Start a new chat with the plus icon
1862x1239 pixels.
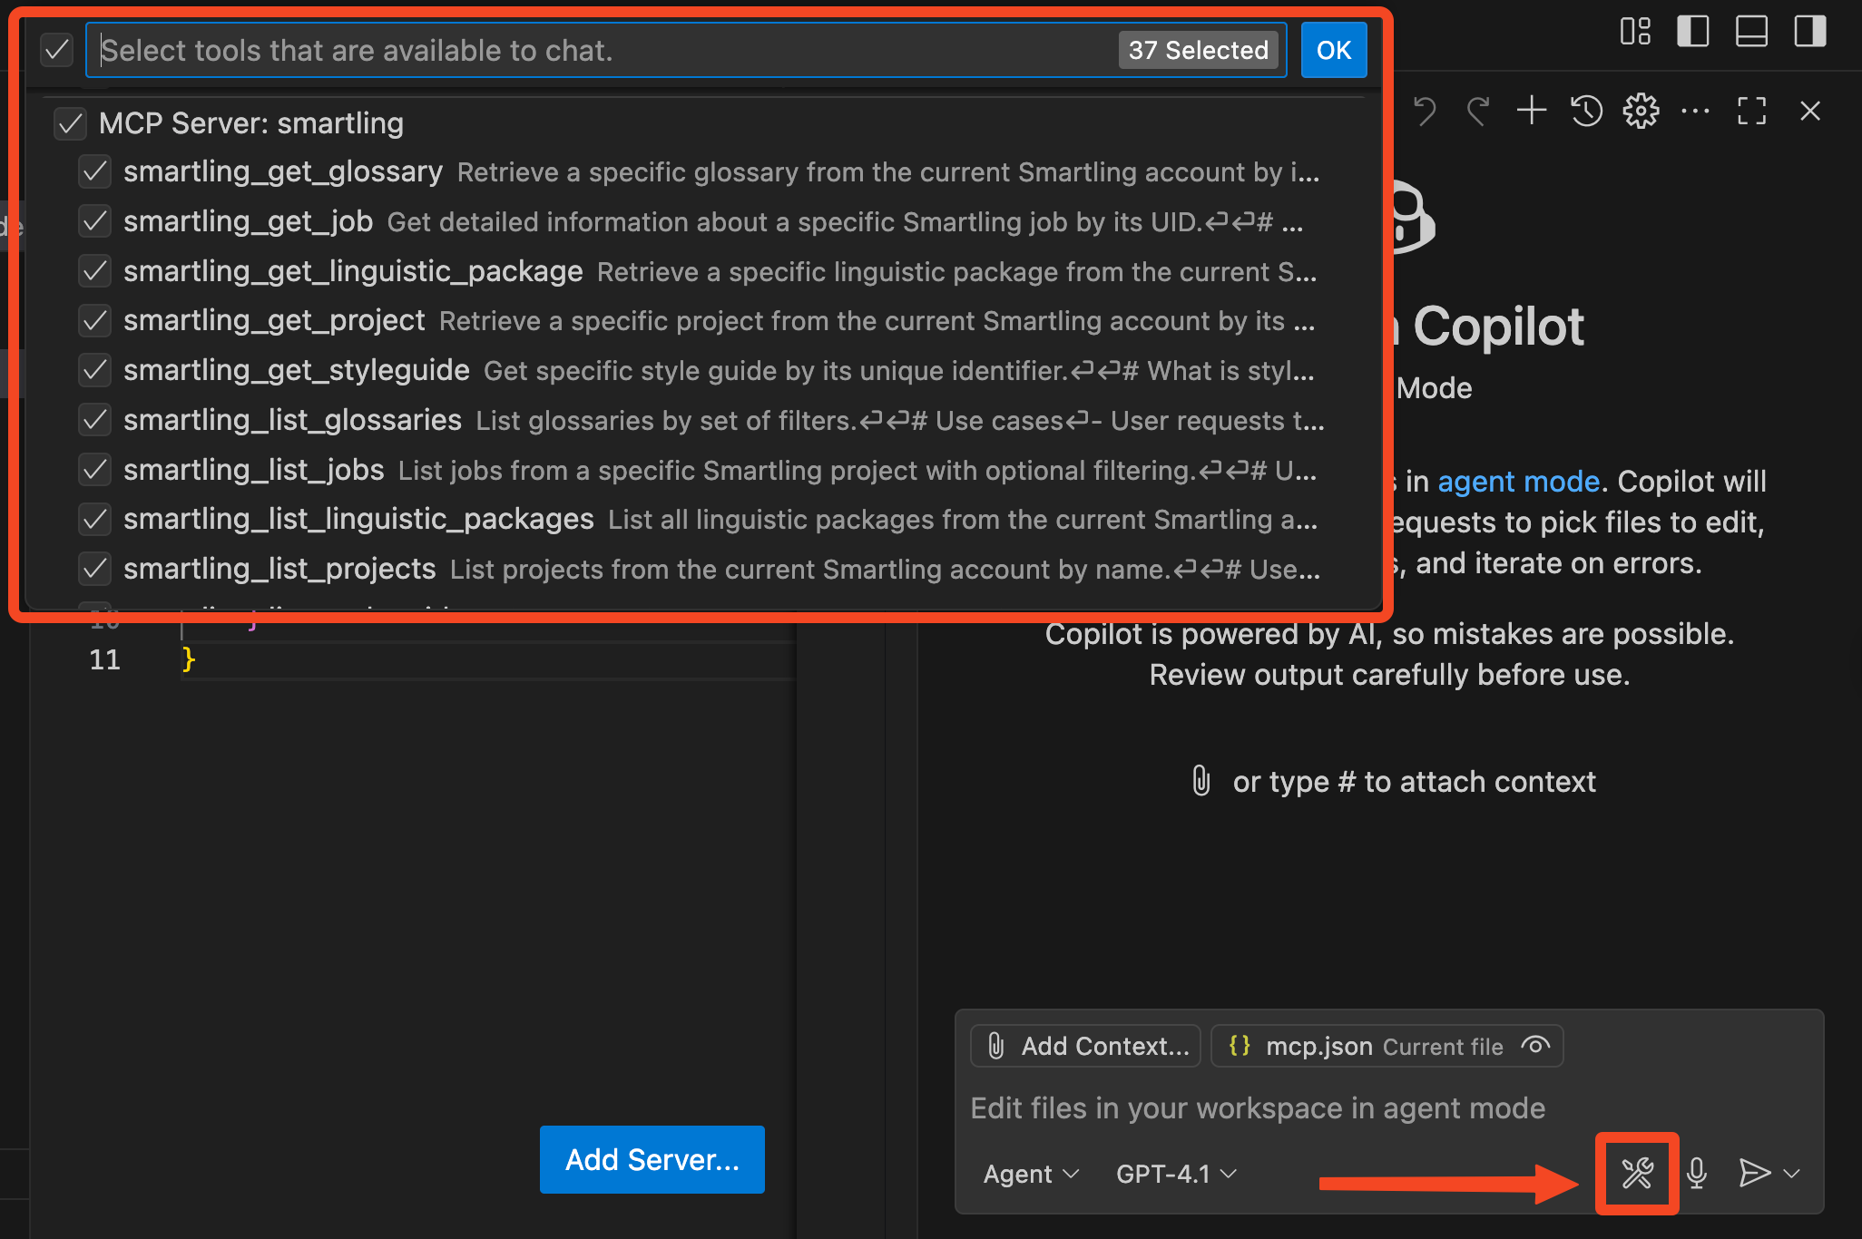(x=1531, y=111)
